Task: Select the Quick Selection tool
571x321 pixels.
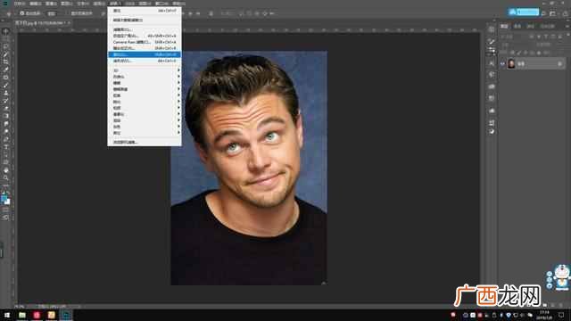Action: point(6,54)
